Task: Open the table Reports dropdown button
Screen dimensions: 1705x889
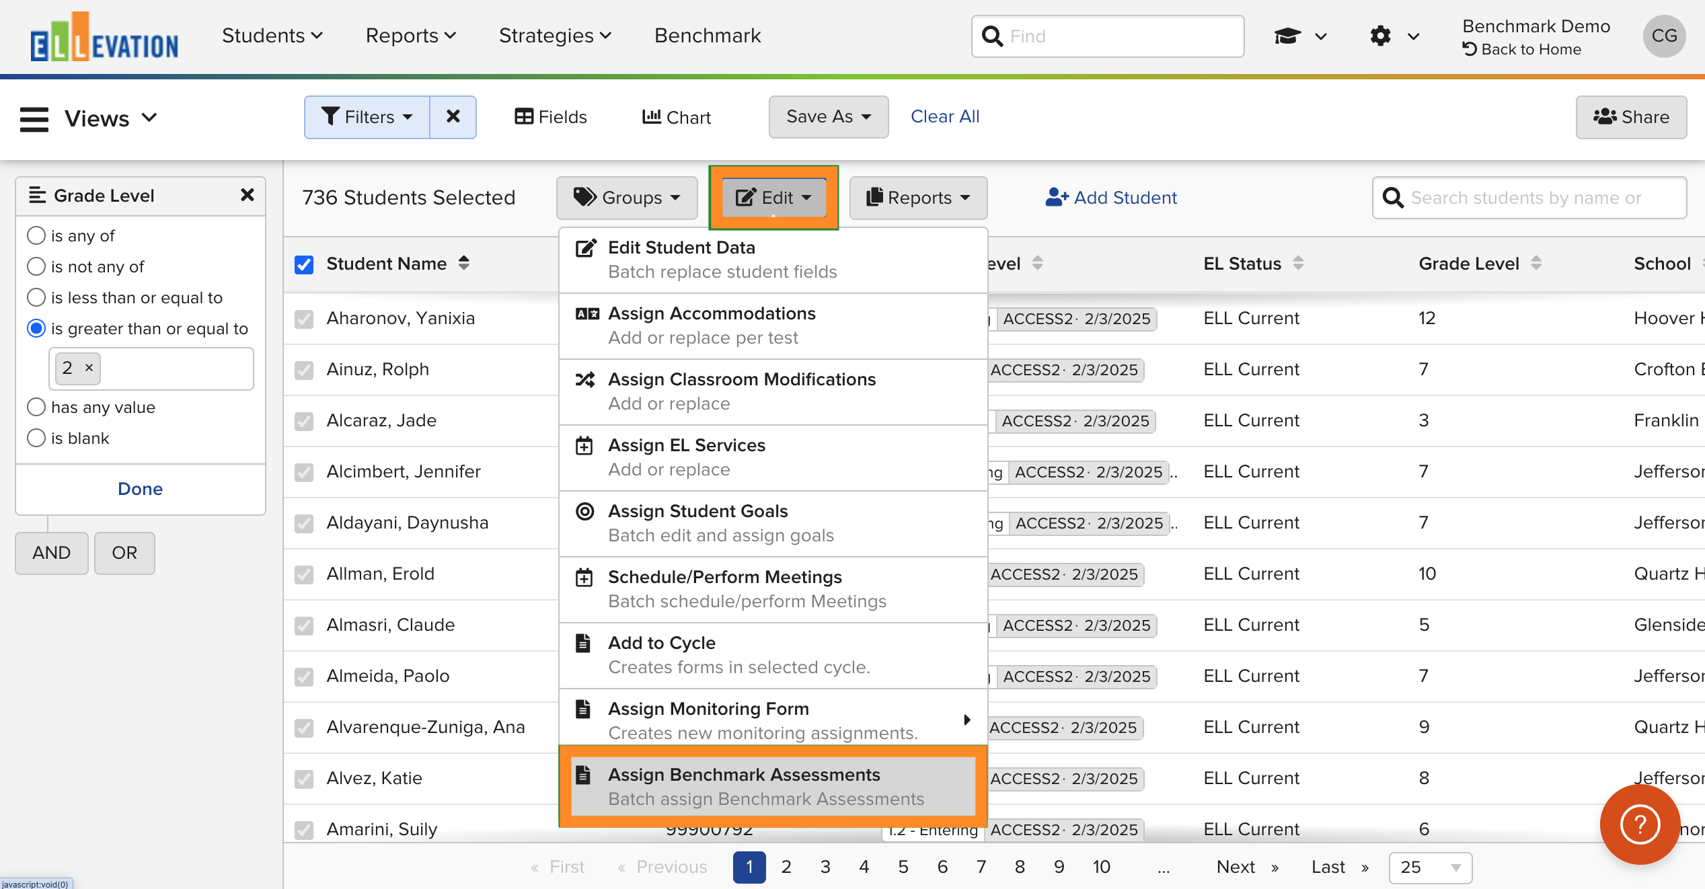Action: click(x=919, y=198)
